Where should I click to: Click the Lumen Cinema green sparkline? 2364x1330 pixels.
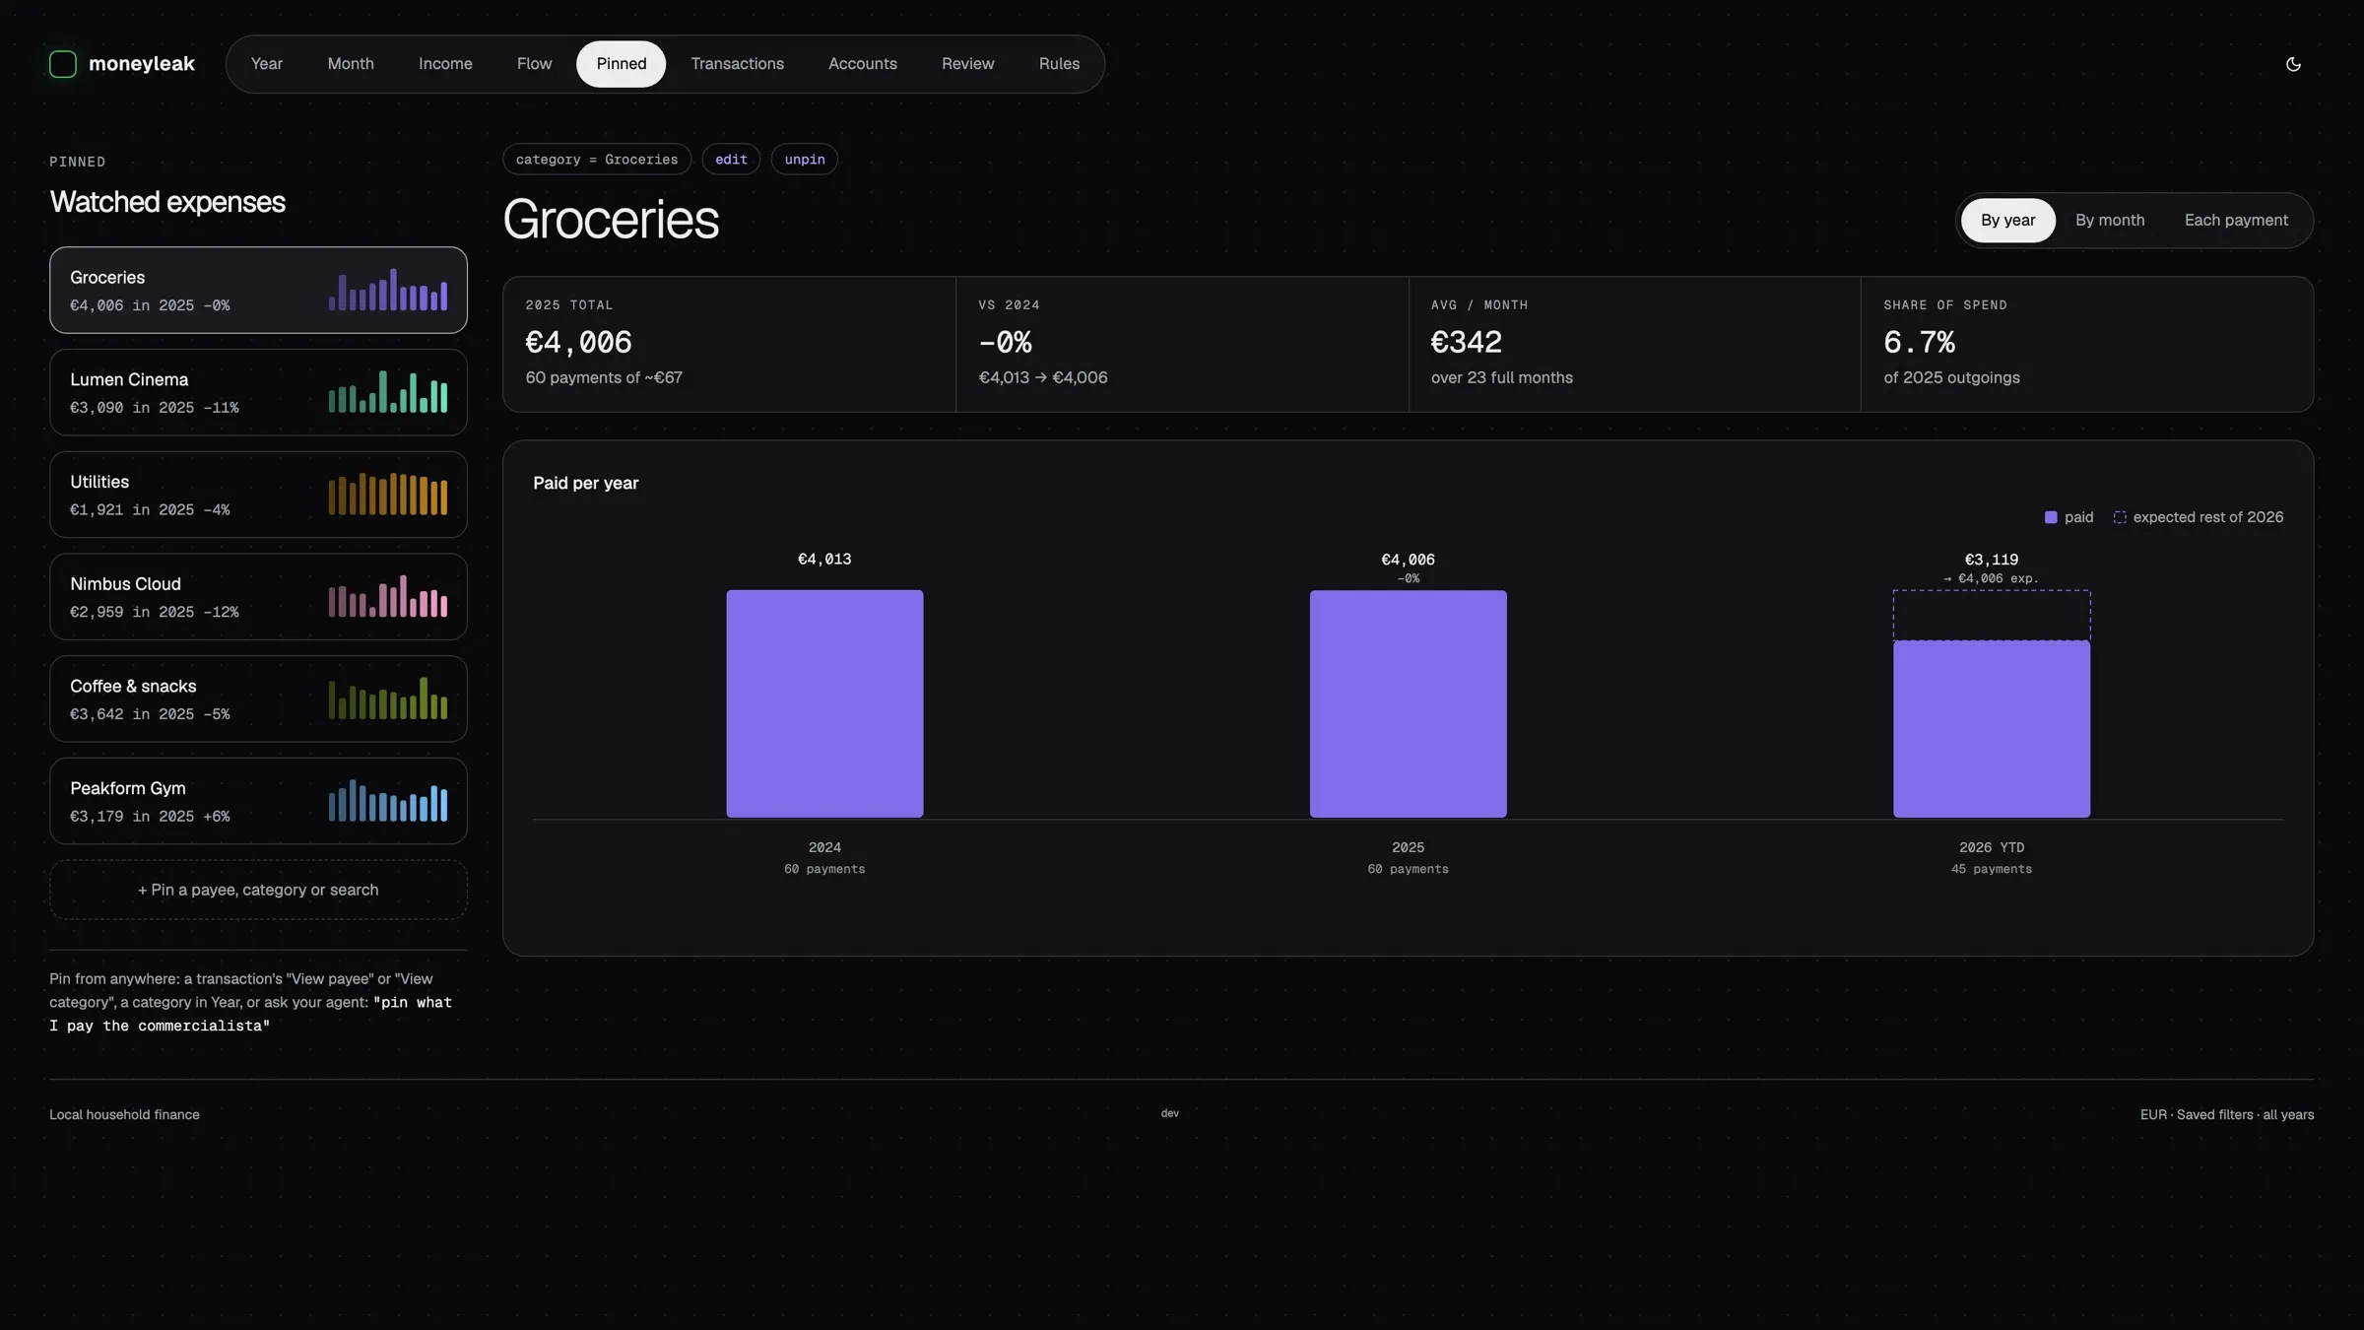click(x=388, y=392)
